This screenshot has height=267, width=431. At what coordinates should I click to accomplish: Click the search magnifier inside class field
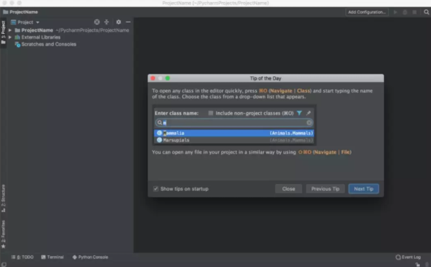[160, 122]
